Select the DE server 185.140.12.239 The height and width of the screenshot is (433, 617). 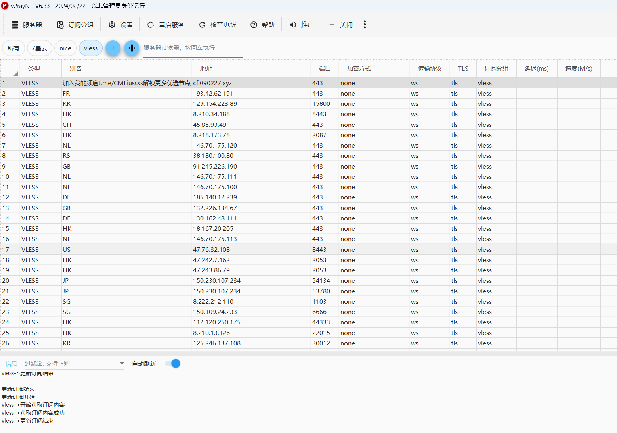[308, 197]
